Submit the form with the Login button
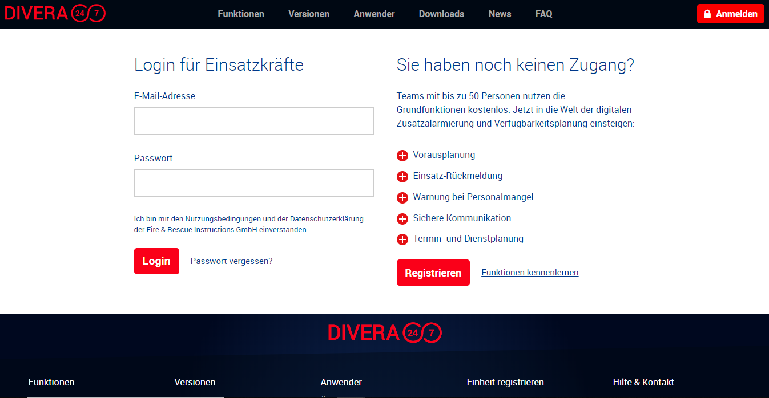The height and width of the screenshot is (398, 769). [x=156, y=261]
